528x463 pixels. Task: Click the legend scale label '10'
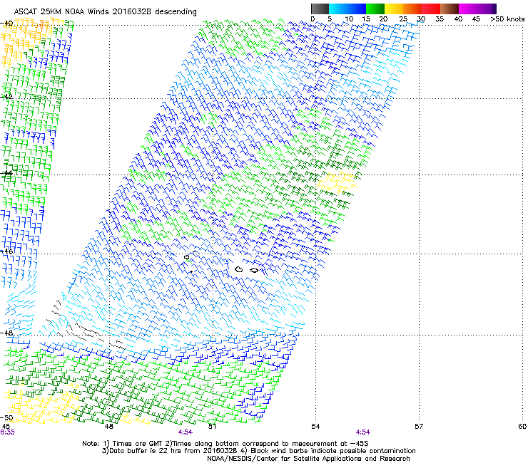point(349,19)
